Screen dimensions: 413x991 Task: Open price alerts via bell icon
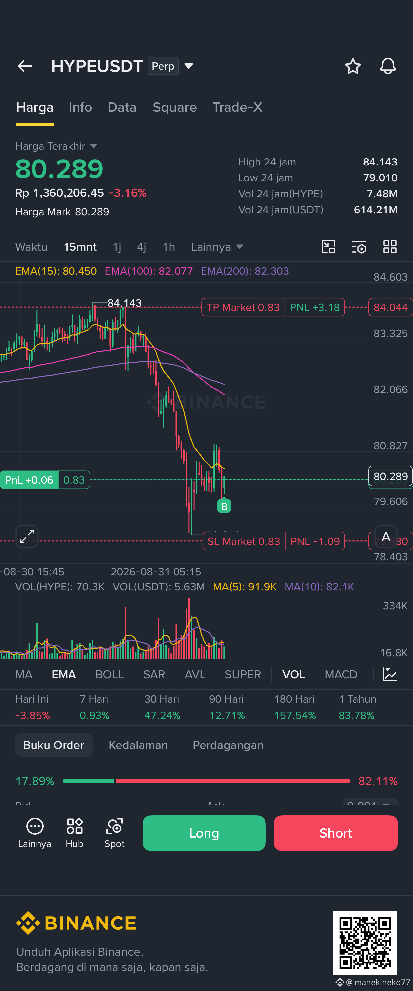point(388,66)
